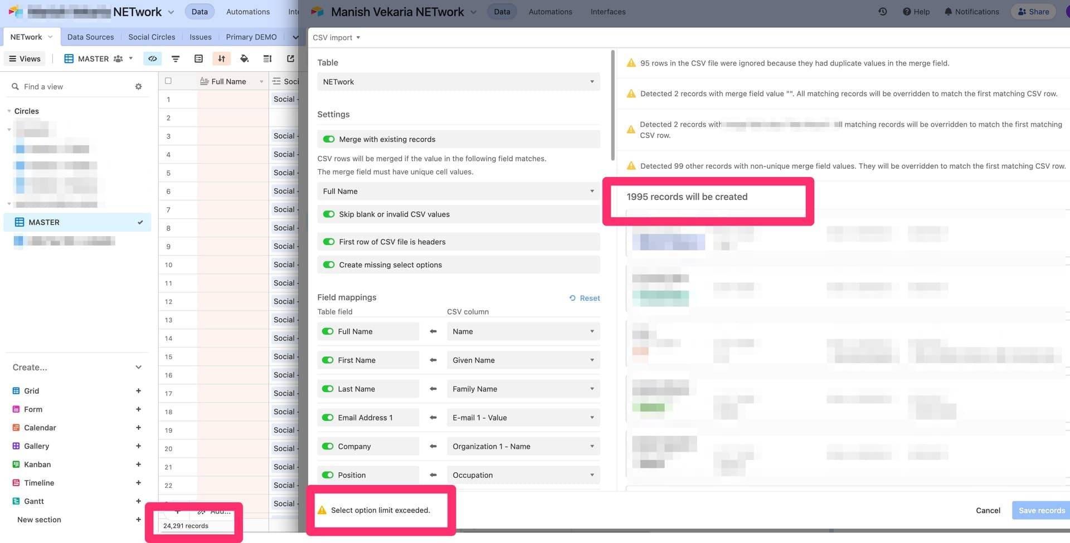Click the base history clock icon
The height and width of the screenshot is (543, 1070).
point(883,12)
